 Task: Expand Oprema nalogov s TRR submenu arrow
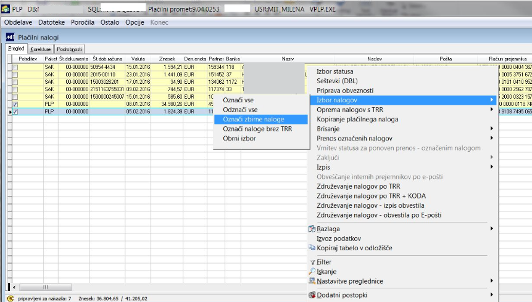tap(491, 110)
